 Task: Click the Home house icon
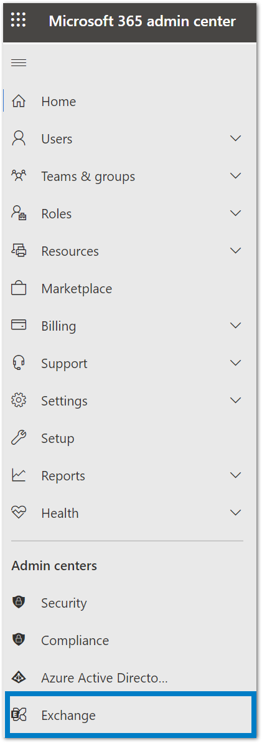[x=19, y=102]
